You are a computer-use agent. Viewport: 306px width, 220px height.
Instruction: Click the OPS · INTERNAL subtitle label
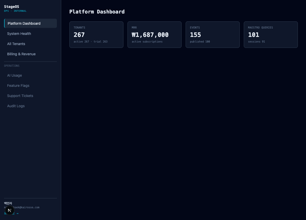[x=15, y=11]
